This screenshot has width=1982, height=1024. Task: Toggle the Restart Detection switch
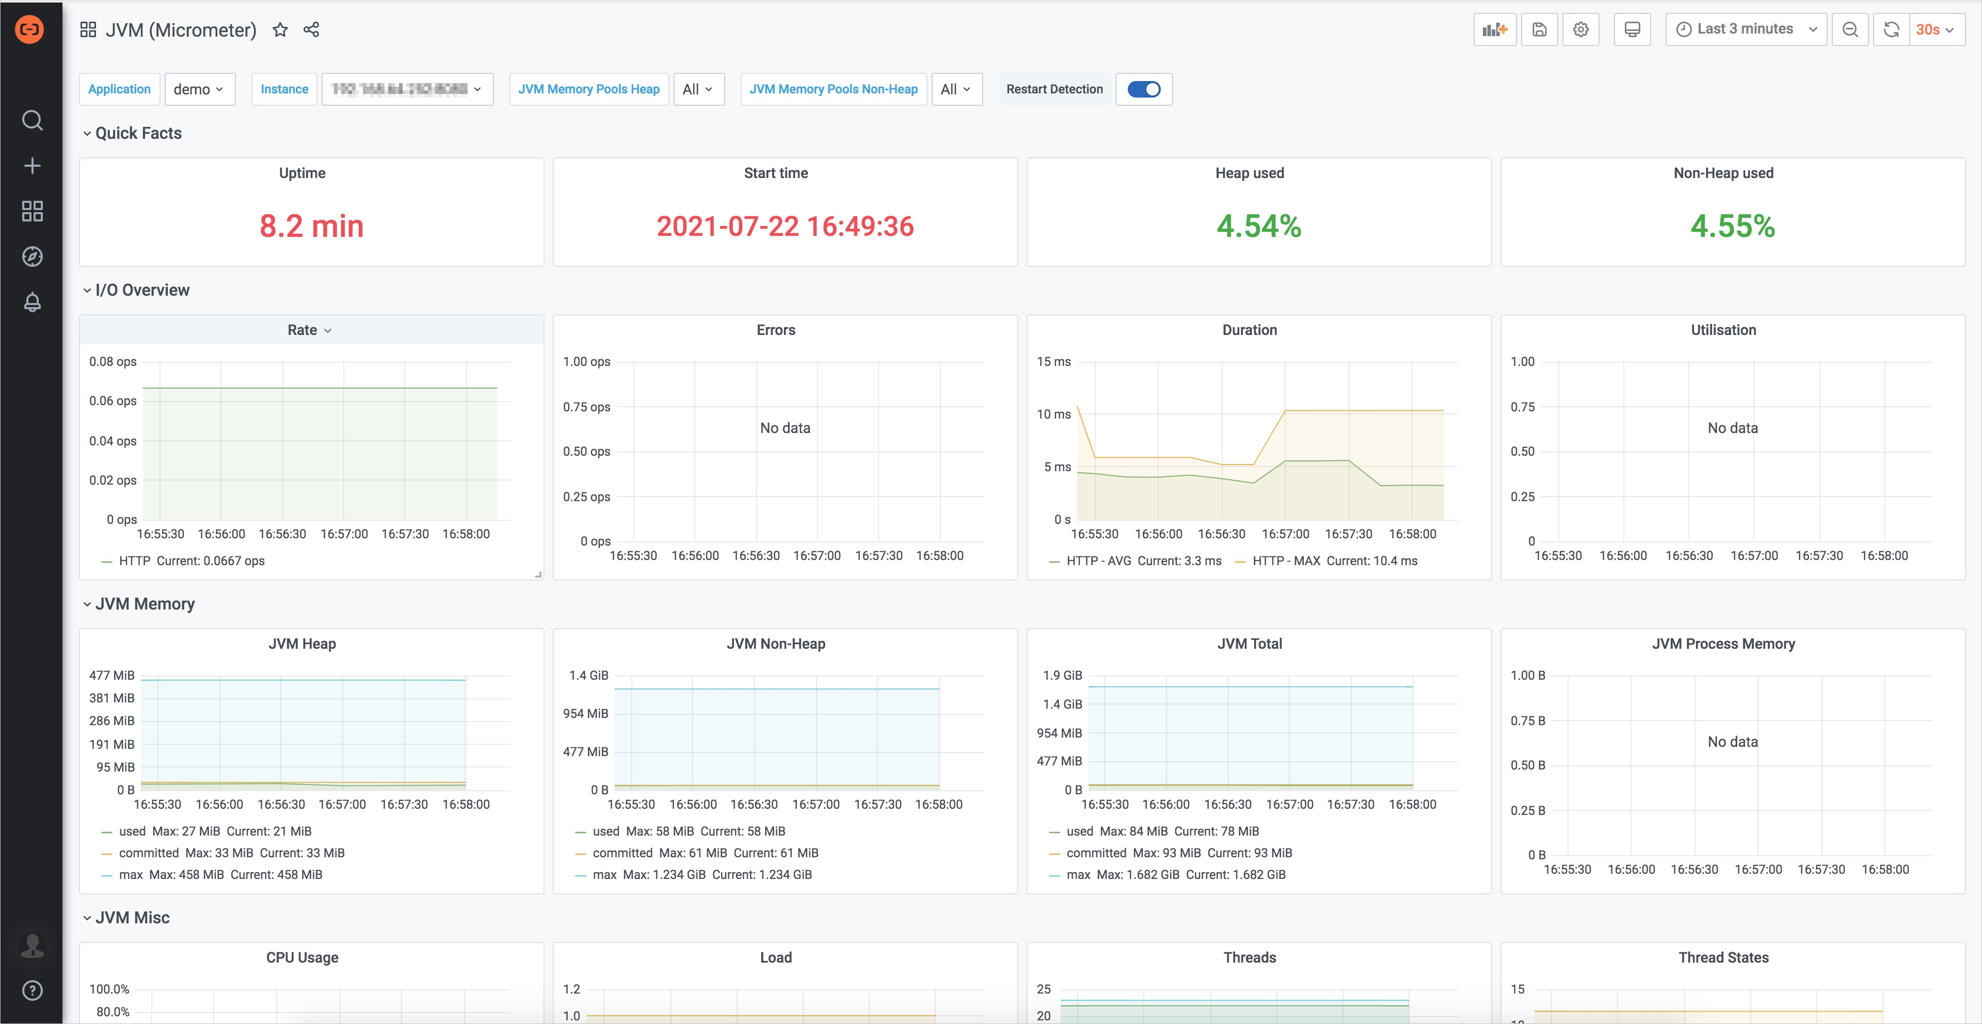[x=1144, y=89]
